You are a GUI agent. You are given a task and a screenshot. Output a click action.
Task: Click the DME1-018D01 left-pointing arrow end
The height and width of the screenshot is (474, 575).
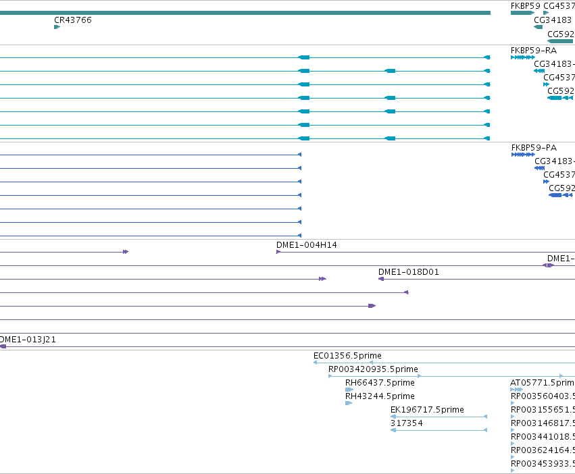381,279
